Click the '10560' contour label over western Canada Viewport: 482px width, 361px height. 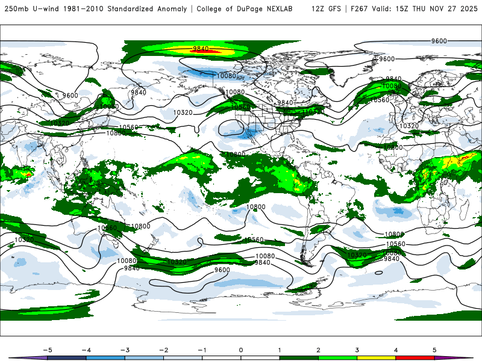(240, 107)
